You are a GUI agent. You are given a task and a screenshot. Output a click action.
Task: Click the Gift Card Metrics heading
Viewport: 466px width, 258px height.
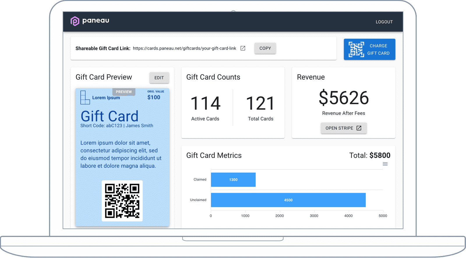(x=214, y=155)
